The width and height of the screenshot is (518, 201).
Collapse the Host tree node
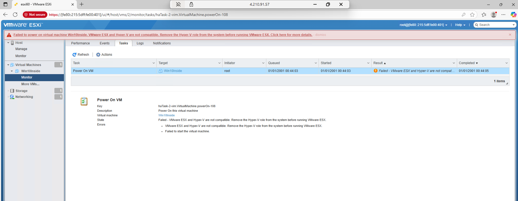(x=8, y=43)
